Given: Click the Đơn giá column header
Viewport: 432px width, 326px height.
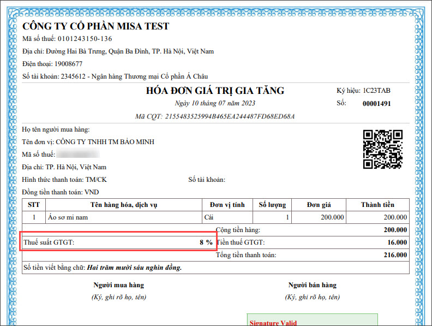Looking at the screenshot, I should [x=319, y=205].
